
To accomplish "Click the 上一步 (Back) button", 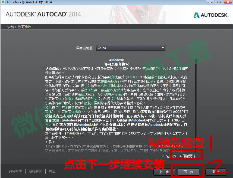I will pyautogui.click(x=164, y=172).
